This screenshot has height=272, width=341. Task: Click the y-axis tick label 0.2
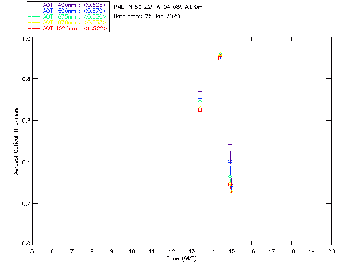pos(26,204)
